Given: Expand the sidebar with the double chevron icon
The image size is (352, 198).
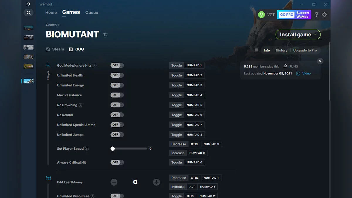Looking at the screenshot, I should click(x=28, y=4).
